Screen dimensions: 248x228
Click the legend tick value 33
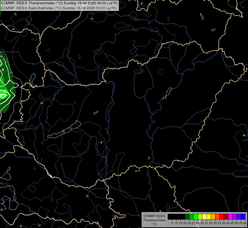click(x=211, y=223)
